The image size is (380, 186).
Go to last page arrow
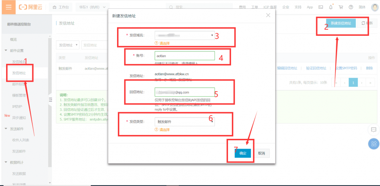[x=370, y=83]
